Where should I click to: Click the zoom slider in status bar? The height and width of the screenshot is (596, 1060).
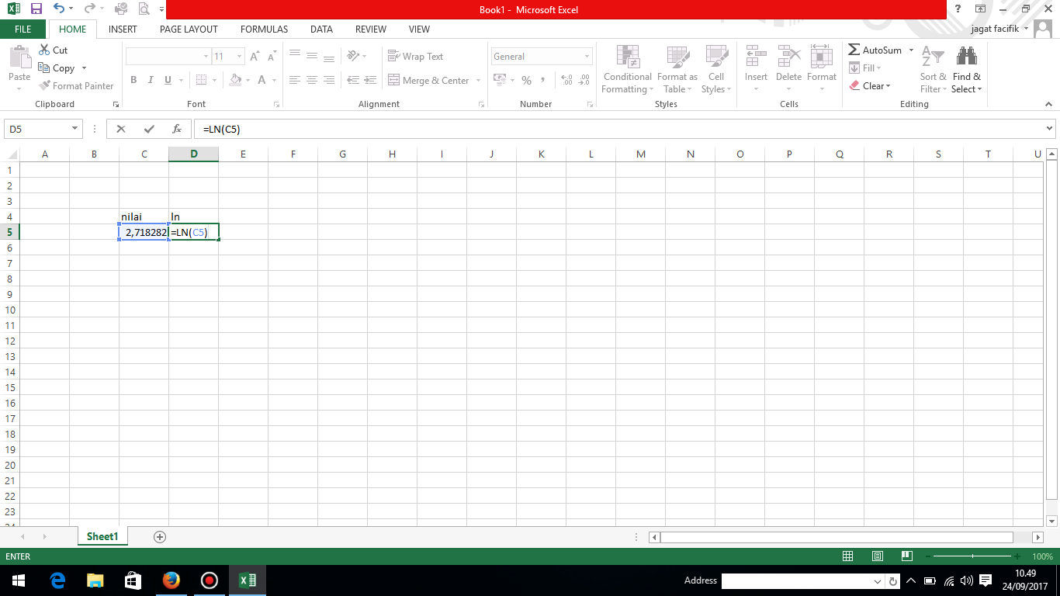point(973,556)
